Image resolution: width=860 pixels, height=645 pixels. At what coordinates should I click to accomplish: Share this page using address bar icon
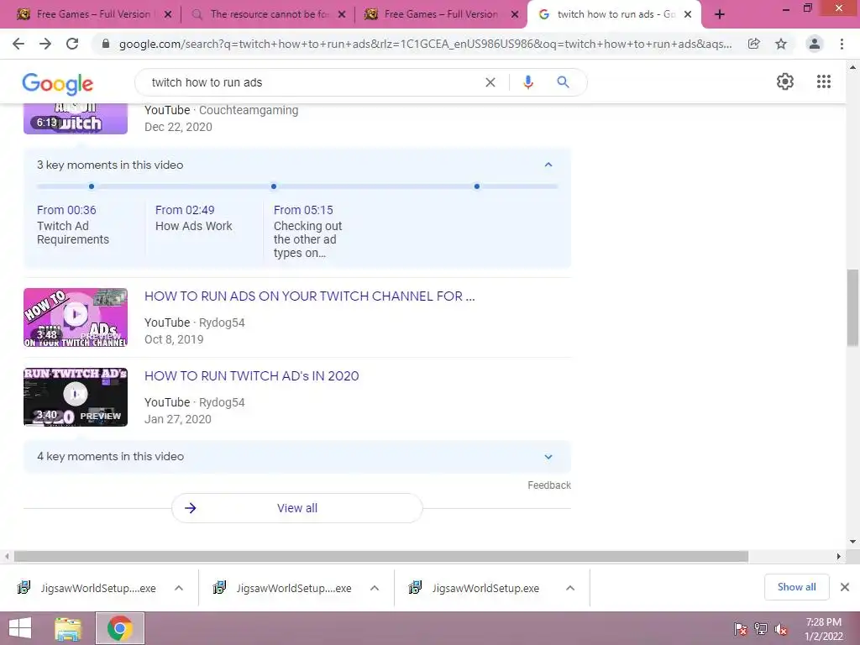pyautogui.click(x=754, y=44)
